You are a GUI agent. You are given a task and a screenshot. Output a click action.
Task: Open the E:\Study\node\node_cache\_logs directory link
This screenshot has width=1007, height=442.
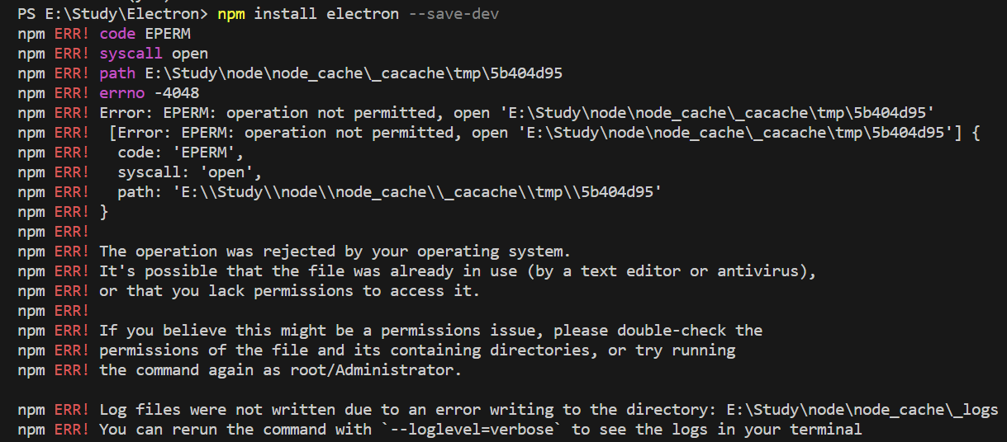point(862,410)
